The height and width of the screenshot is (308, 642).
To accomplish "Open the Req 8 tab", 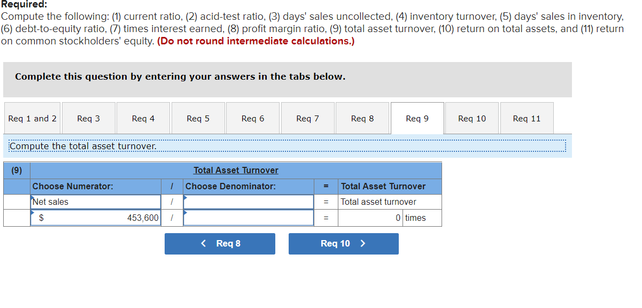I will point(362,118).
